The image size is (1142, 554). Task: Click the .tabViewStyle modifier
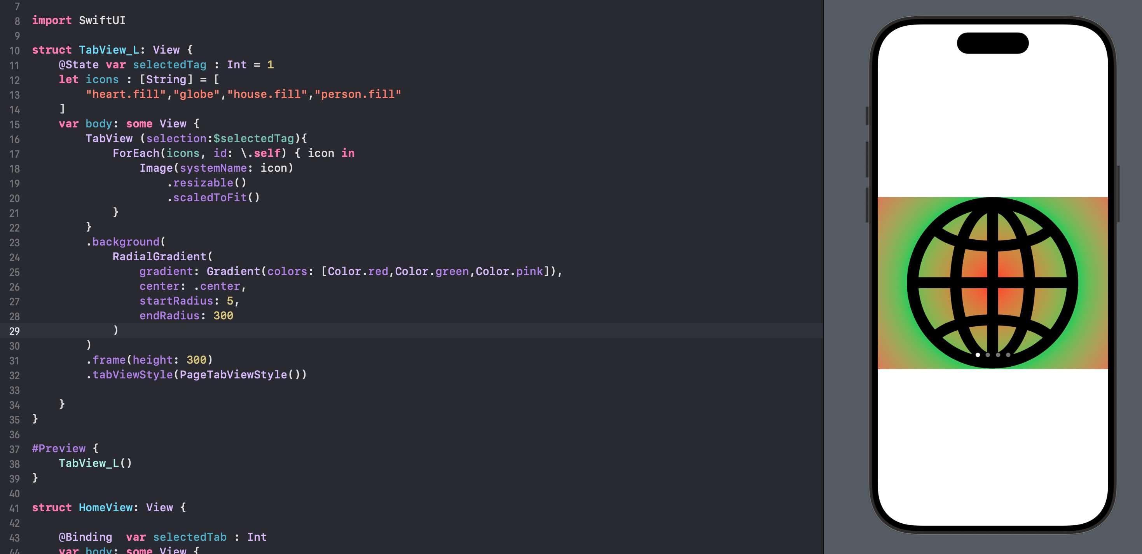tap(129, 375)
